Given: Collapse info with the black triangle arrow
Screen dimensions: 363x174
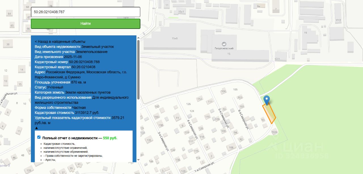Looking at the screenshot, I should [x=36, y=128].
